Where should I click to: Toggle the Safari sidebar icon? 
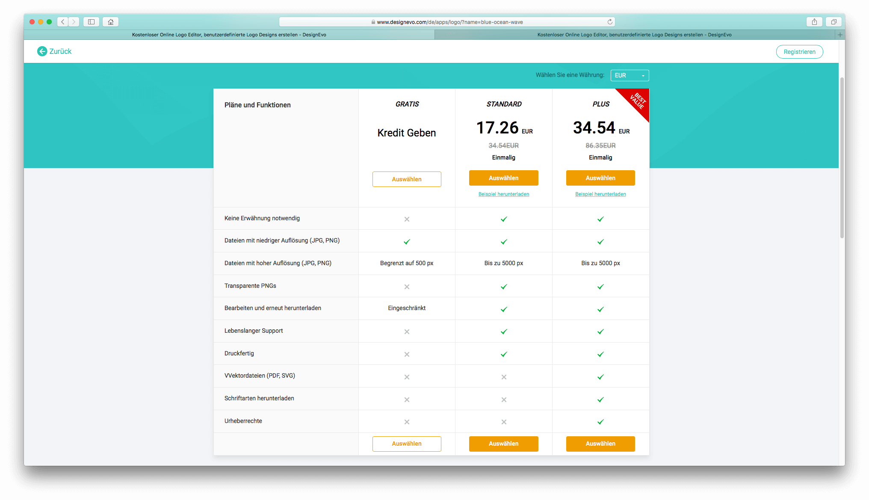tap(91, 22)
